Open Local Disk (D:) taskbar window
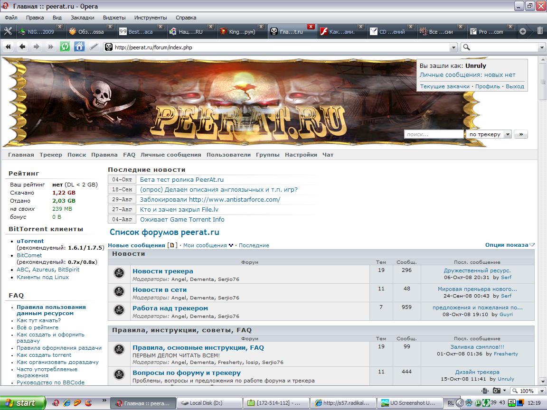This screenshot has height=410, width=547. [x=209, y=403]
